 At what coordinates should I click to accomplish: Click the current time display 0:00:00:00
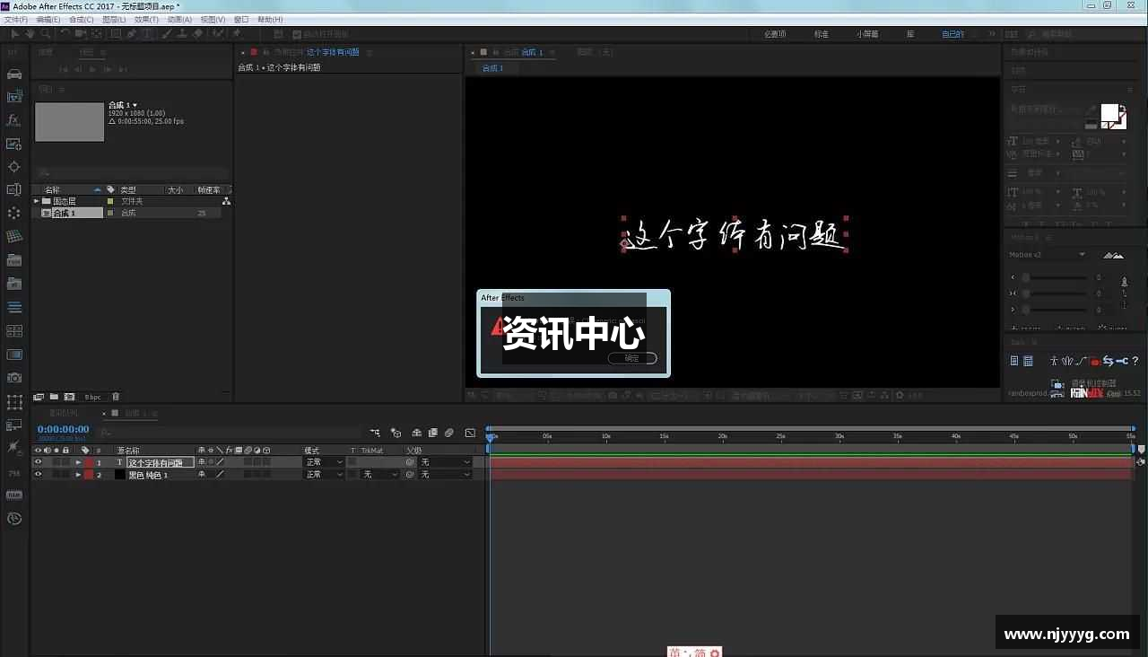point(63,429)
